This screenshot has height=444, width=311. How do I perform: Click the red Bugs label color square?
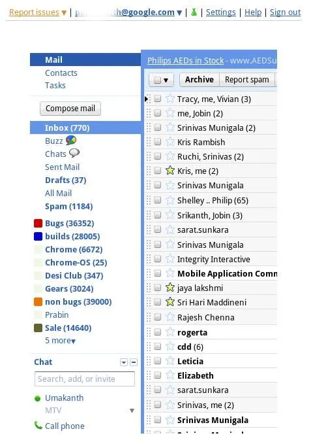point(38,224)
